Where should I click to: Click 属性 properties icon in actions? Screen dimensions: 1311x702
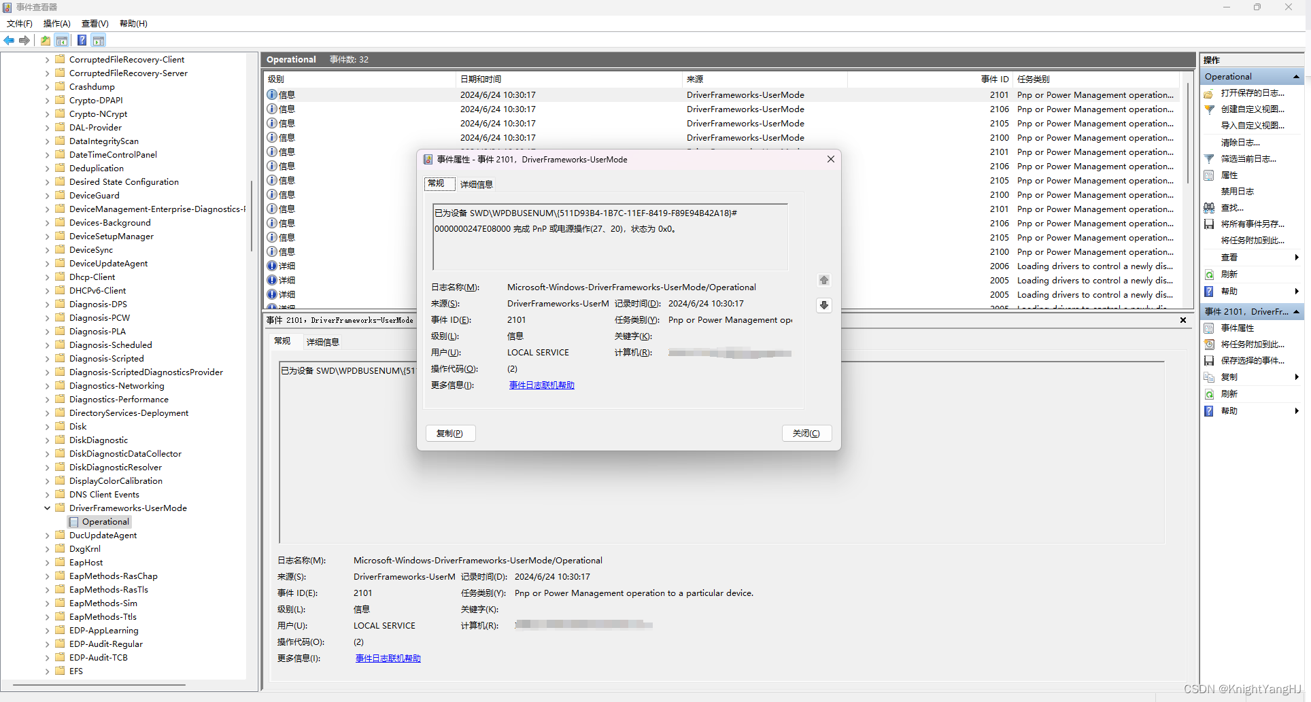(1209, 175)
